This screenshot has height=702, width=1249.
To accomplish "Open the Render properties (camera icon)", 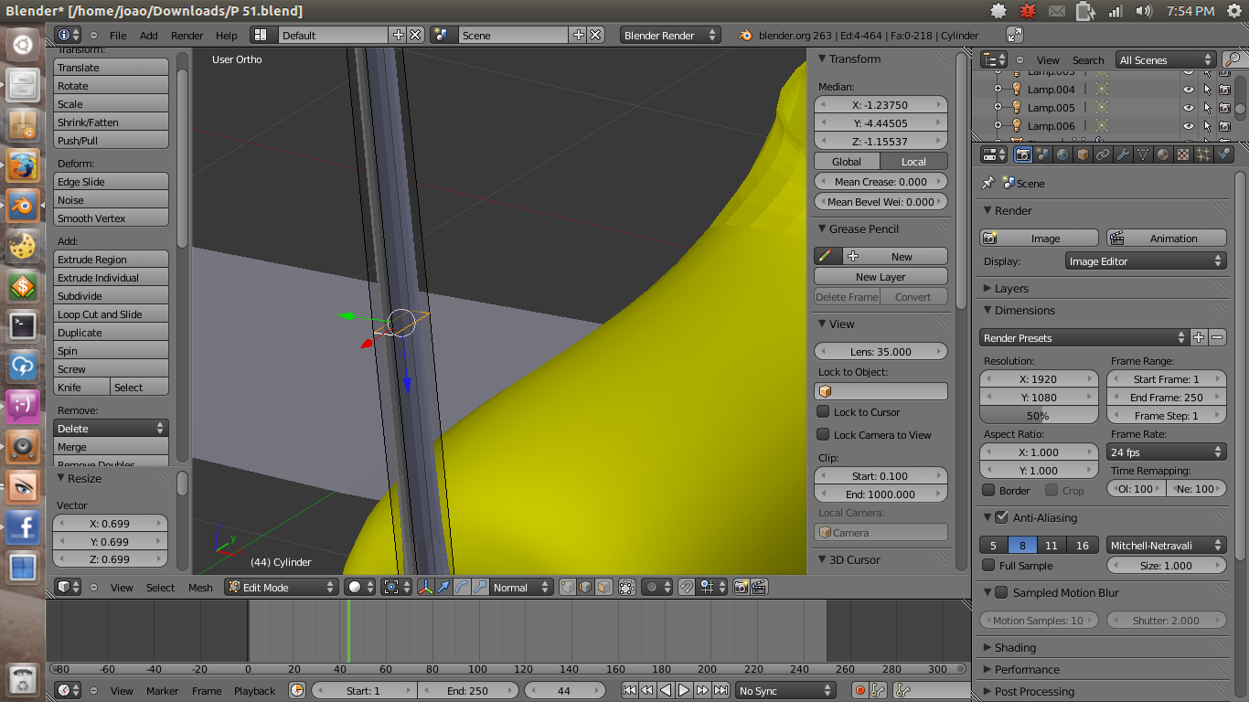I will 1024,154.
